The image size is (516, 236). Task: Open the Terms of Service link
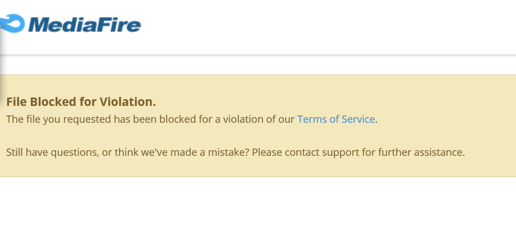pyautogui.click(x=336, y=119)
